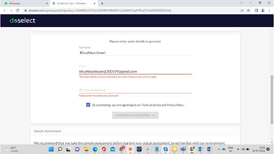The image size is (274, 154).
Task: Click the DoSelect logo in the header
Action: (x=23, y=20)
